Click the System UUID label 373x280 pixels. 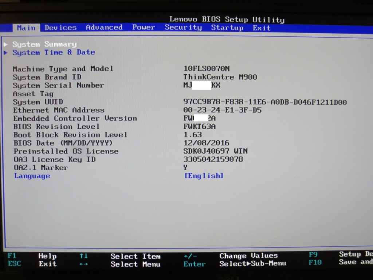tap(38, 102)
